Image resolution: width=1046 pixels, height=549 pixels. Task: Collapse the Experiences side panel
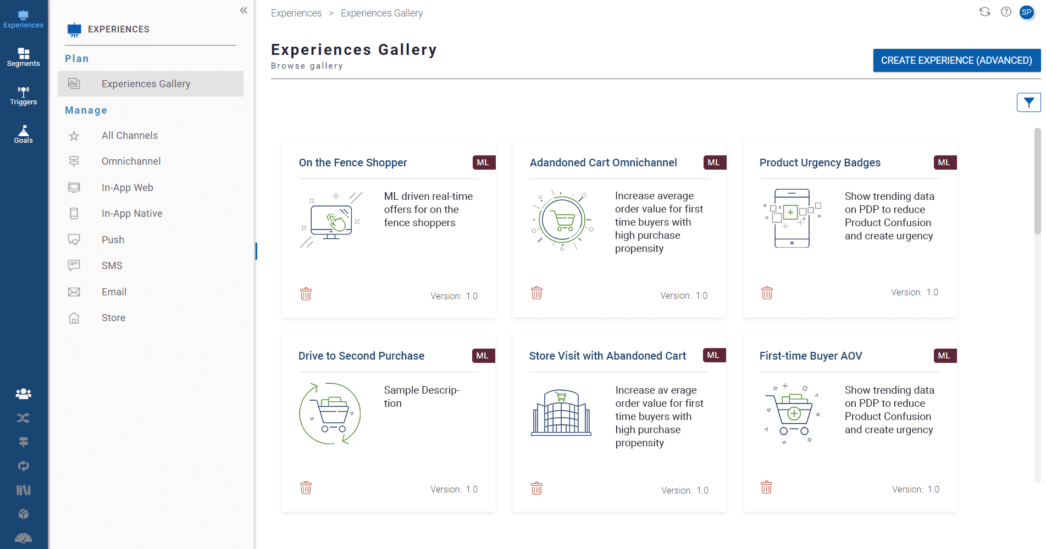243,10
